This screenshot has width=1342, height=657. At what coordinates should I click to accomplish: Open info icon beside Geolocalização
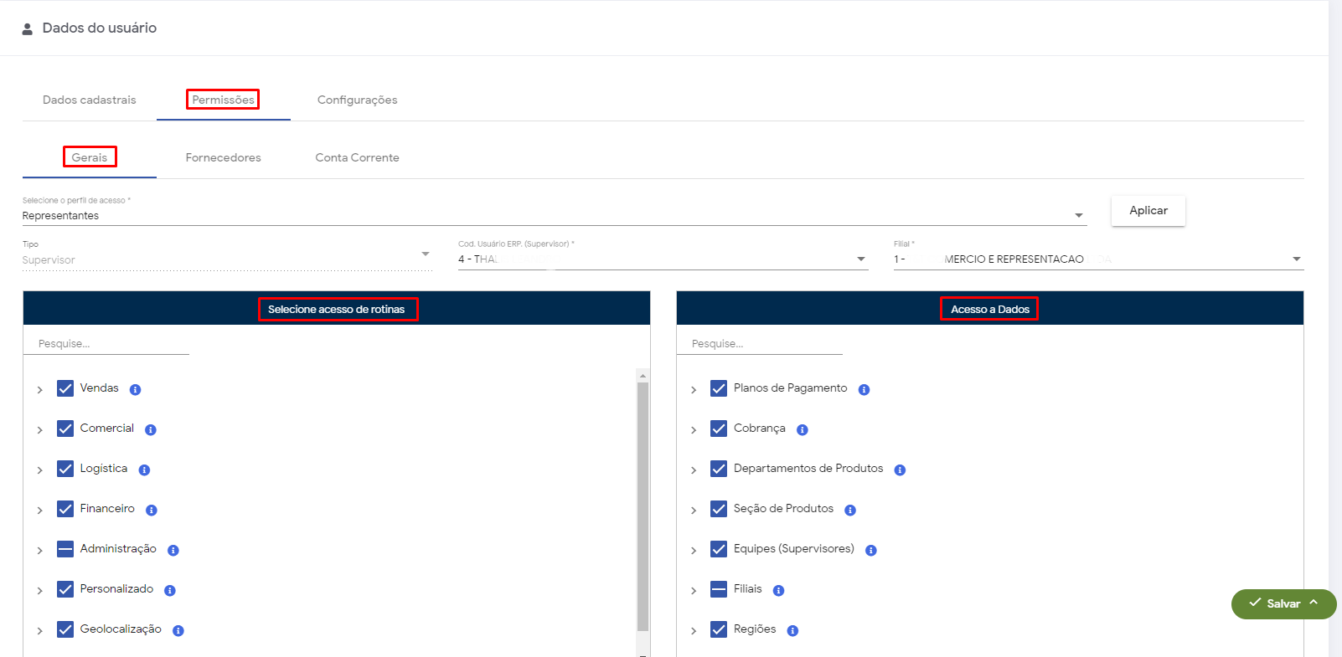click(178, 631)
